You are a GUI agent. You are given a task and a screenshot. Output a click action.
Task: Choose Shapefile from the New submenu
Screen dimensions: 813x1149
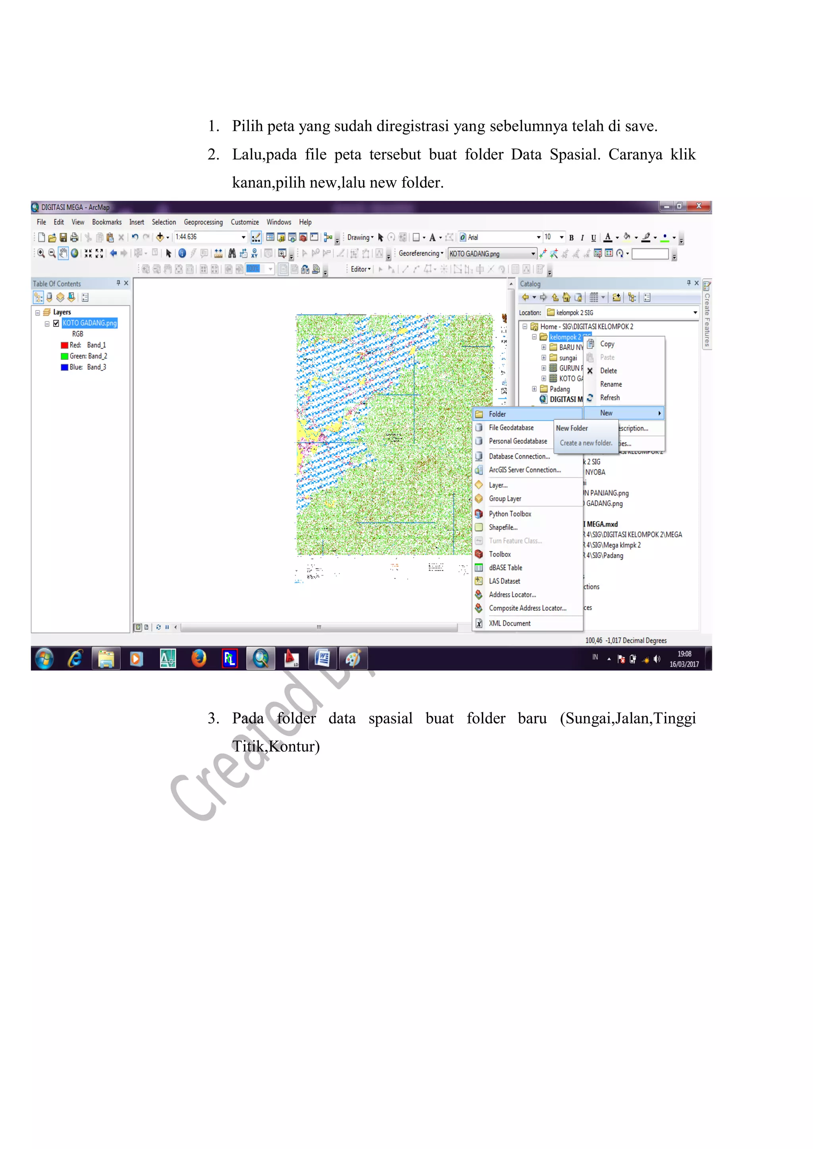(x=503, y=527)
